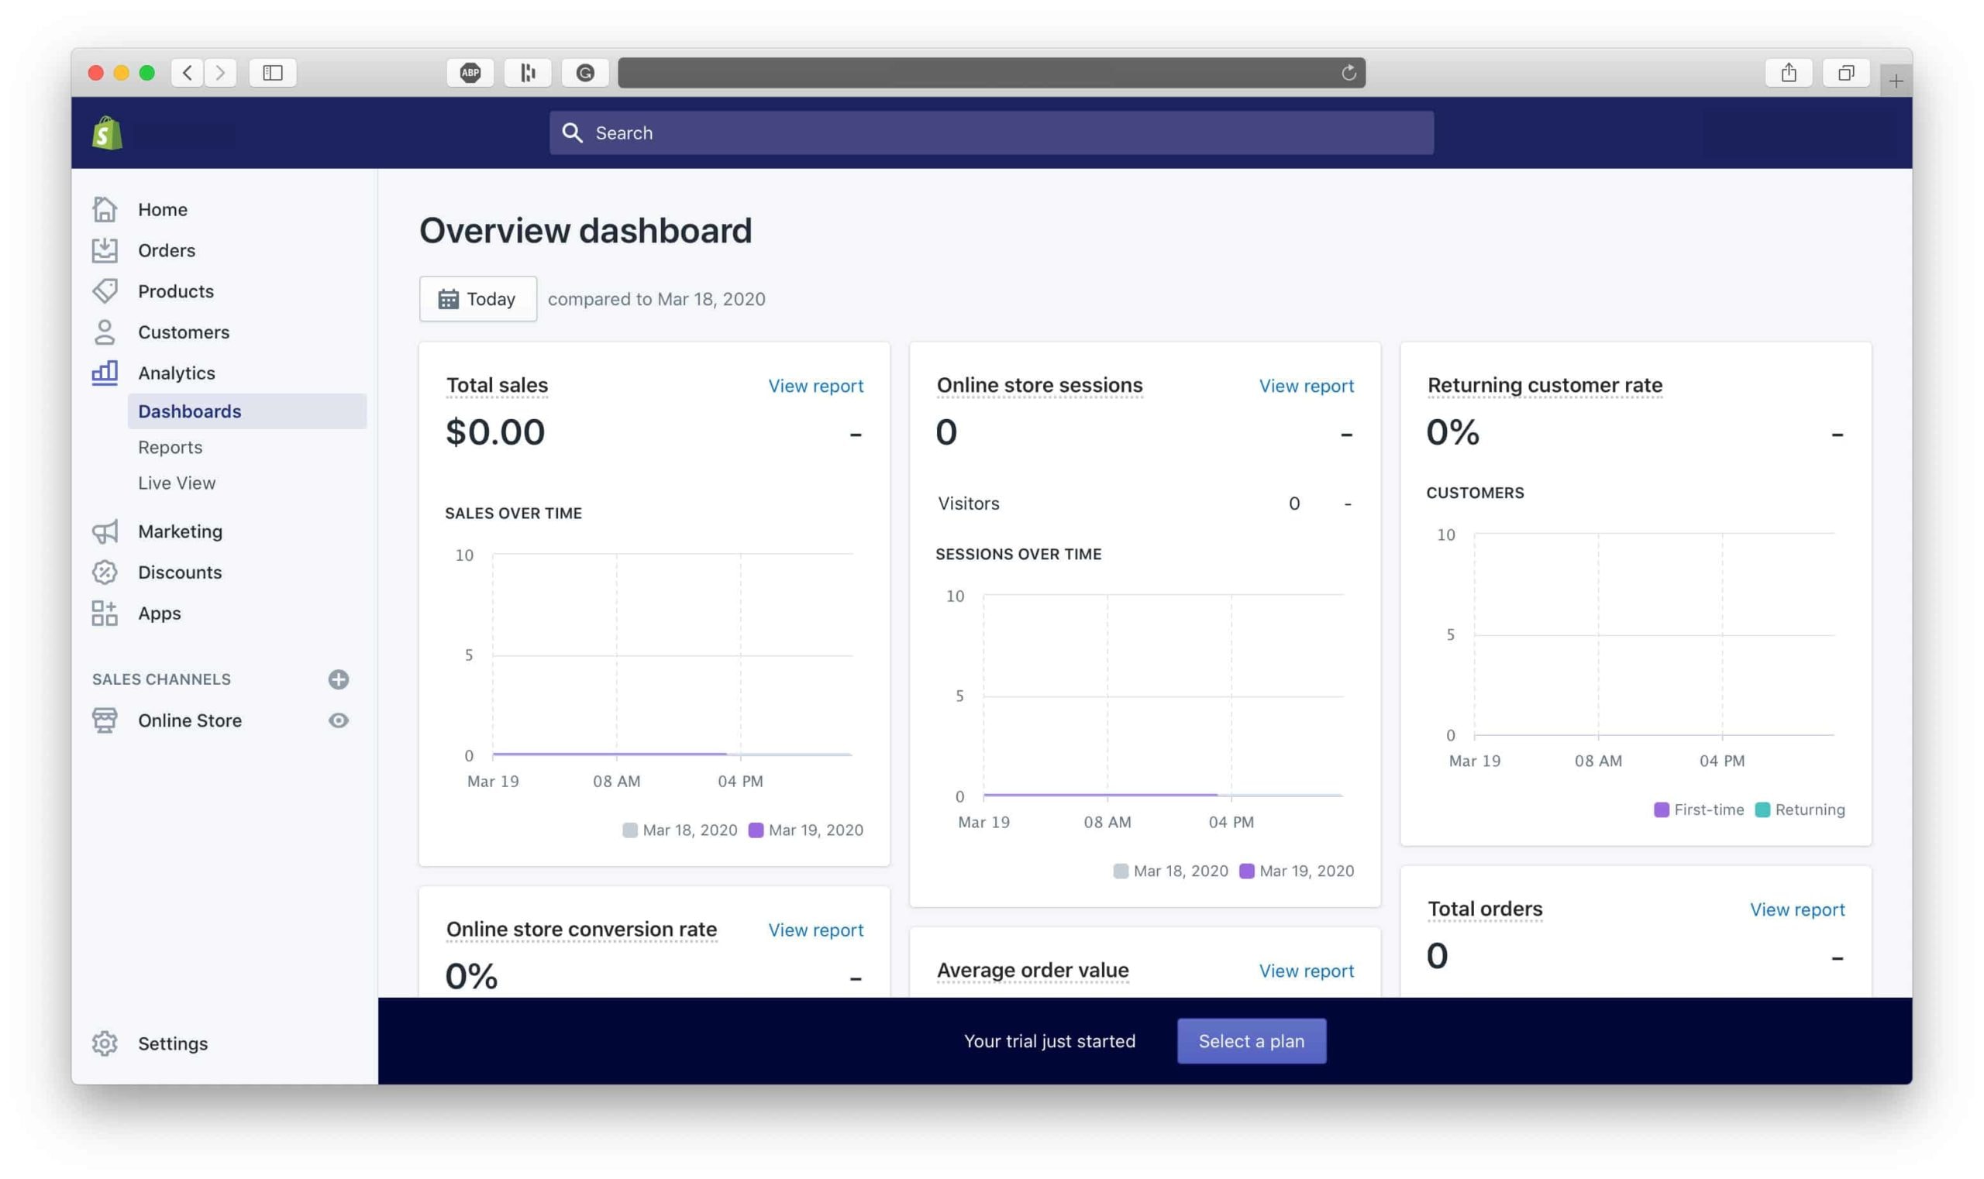Add a sales channel with plus icon
1984x1179 pixels.
[338, 679]
